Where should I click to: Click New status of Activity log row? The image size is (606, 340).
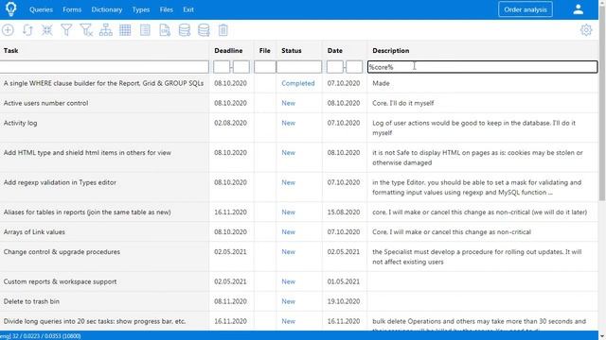point(288,123)
